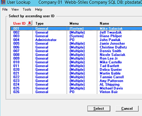Click the (System) menu cell for Mike Salaciak
This screenshot has width=142, height=116.
[x=76, y=29]
